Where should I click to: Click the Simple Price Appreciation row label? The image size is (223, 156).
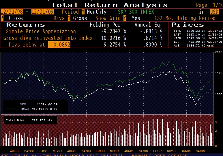(x=41, y=31)
